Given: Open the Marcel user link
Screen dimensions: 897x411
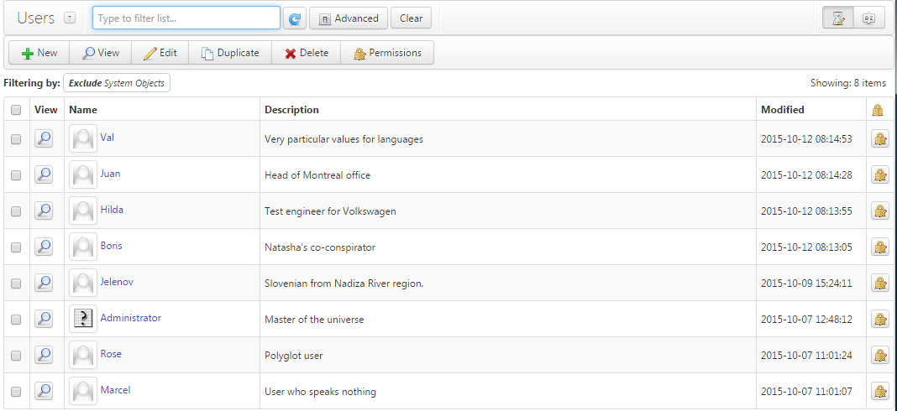Looking at the screenshot, I should 115,389.
